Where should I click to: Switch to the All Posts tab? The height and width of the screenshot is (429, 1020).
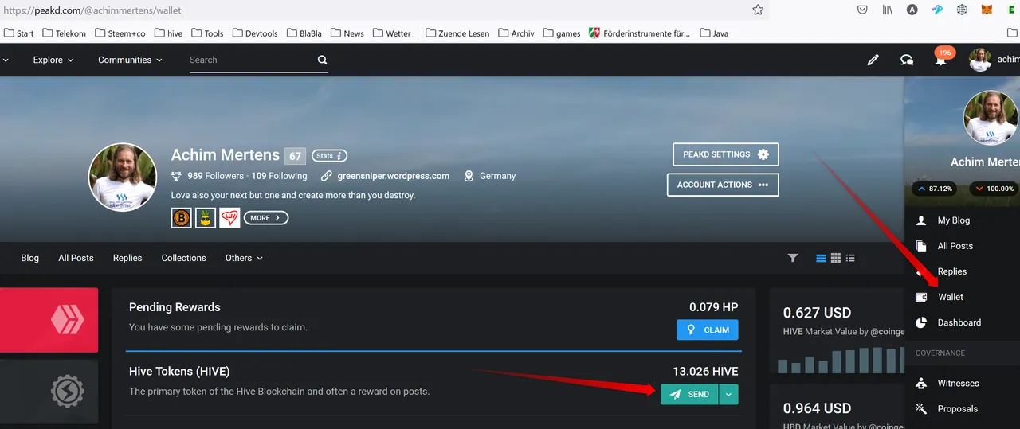pos(76,258)
